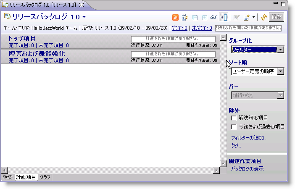295x189 pixels.
Task: Toggle the side panel visibility button
Action: (x=224, y=17)
